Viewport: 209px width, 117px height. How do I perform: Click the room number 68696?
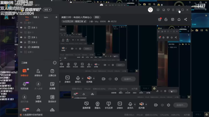coord(103,21)
